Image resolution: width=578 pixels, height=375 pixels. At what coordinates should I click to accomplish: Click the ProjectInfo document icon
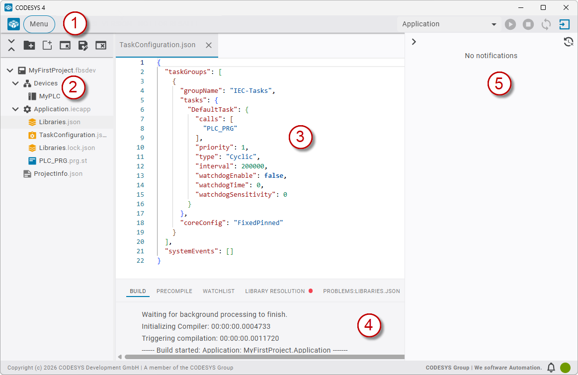[27, 173]
